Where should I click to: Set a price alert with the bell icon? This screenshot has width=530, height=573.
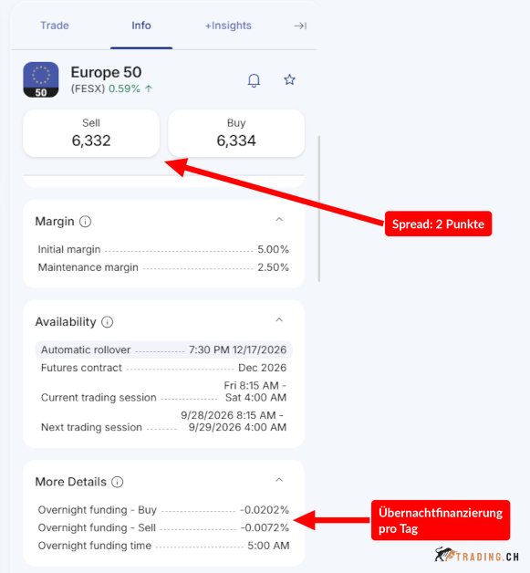point(254,80)
